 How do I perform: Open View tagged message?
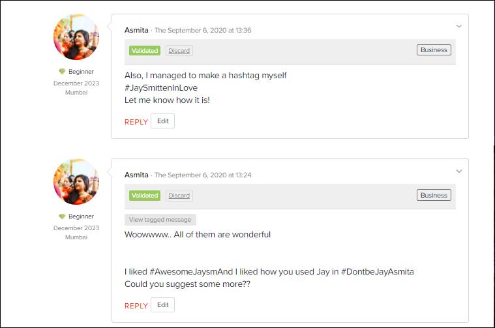point(160,220)
